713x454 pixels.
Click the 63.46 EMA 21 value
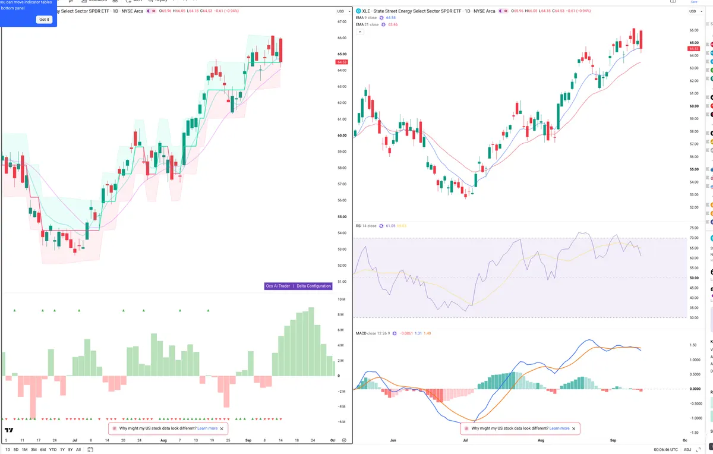click(393, 24)
